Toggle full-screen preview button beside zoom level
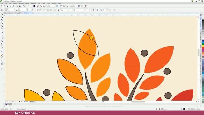Image resolution: width=204 pixels, height=115 pixels. pyautogui.click(x=57, y=6)
